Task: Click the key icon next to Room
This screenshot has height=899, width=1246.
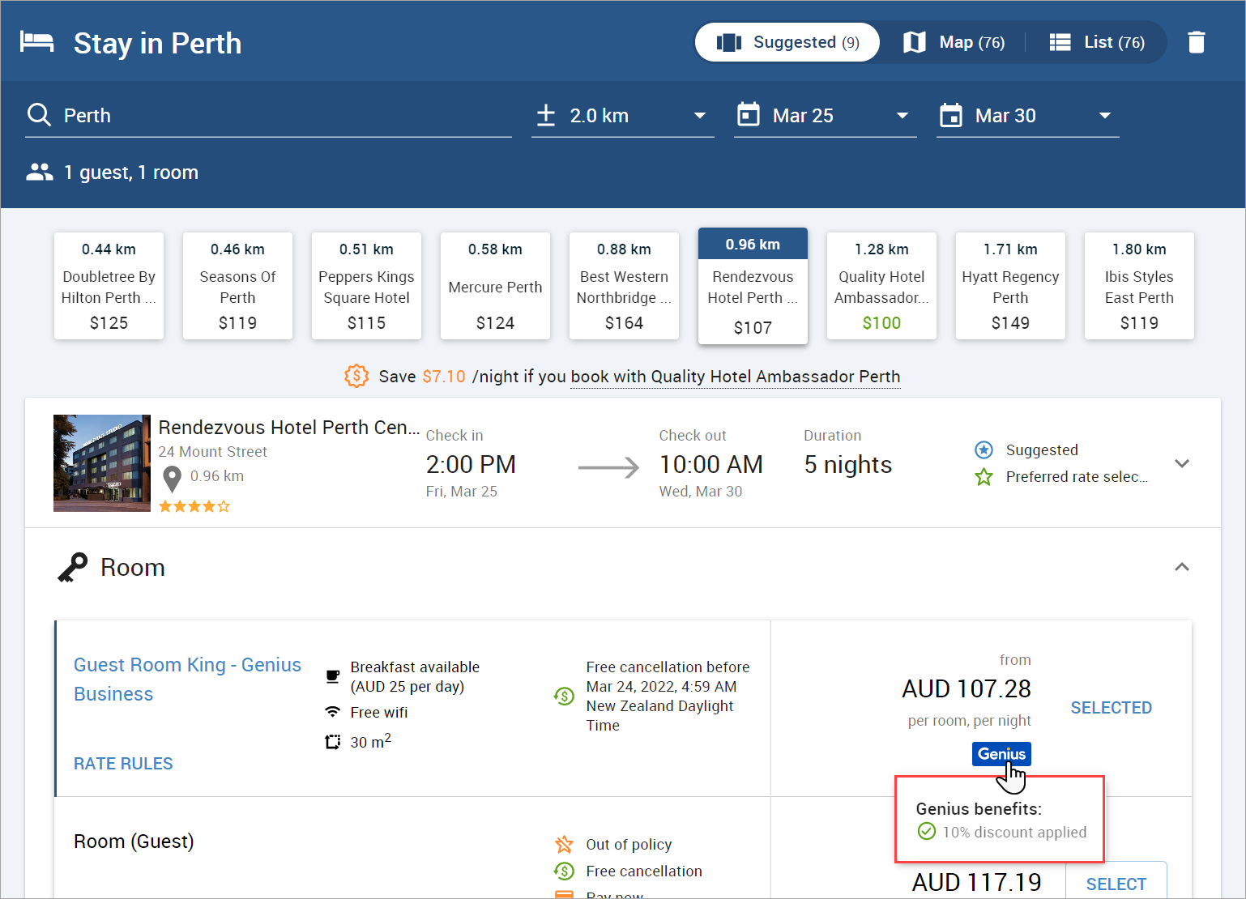Action: pos(72,567)
